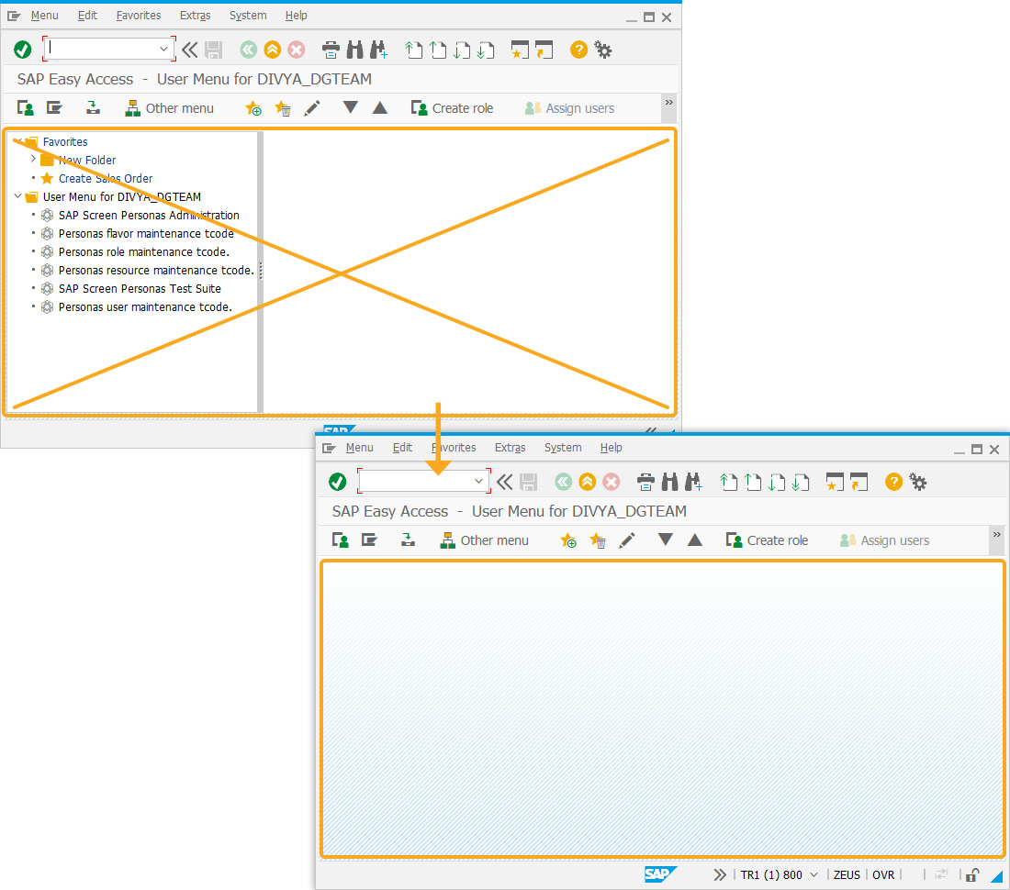Collapse command field double-arrow in back window
This screenshot has height=890, width=1010.
pos(189,50)
